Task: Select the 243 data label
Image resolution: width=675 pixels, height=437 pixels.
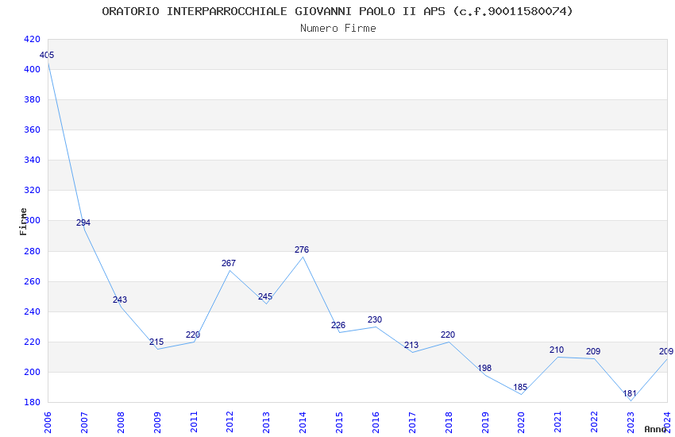Action: point(120,300)
